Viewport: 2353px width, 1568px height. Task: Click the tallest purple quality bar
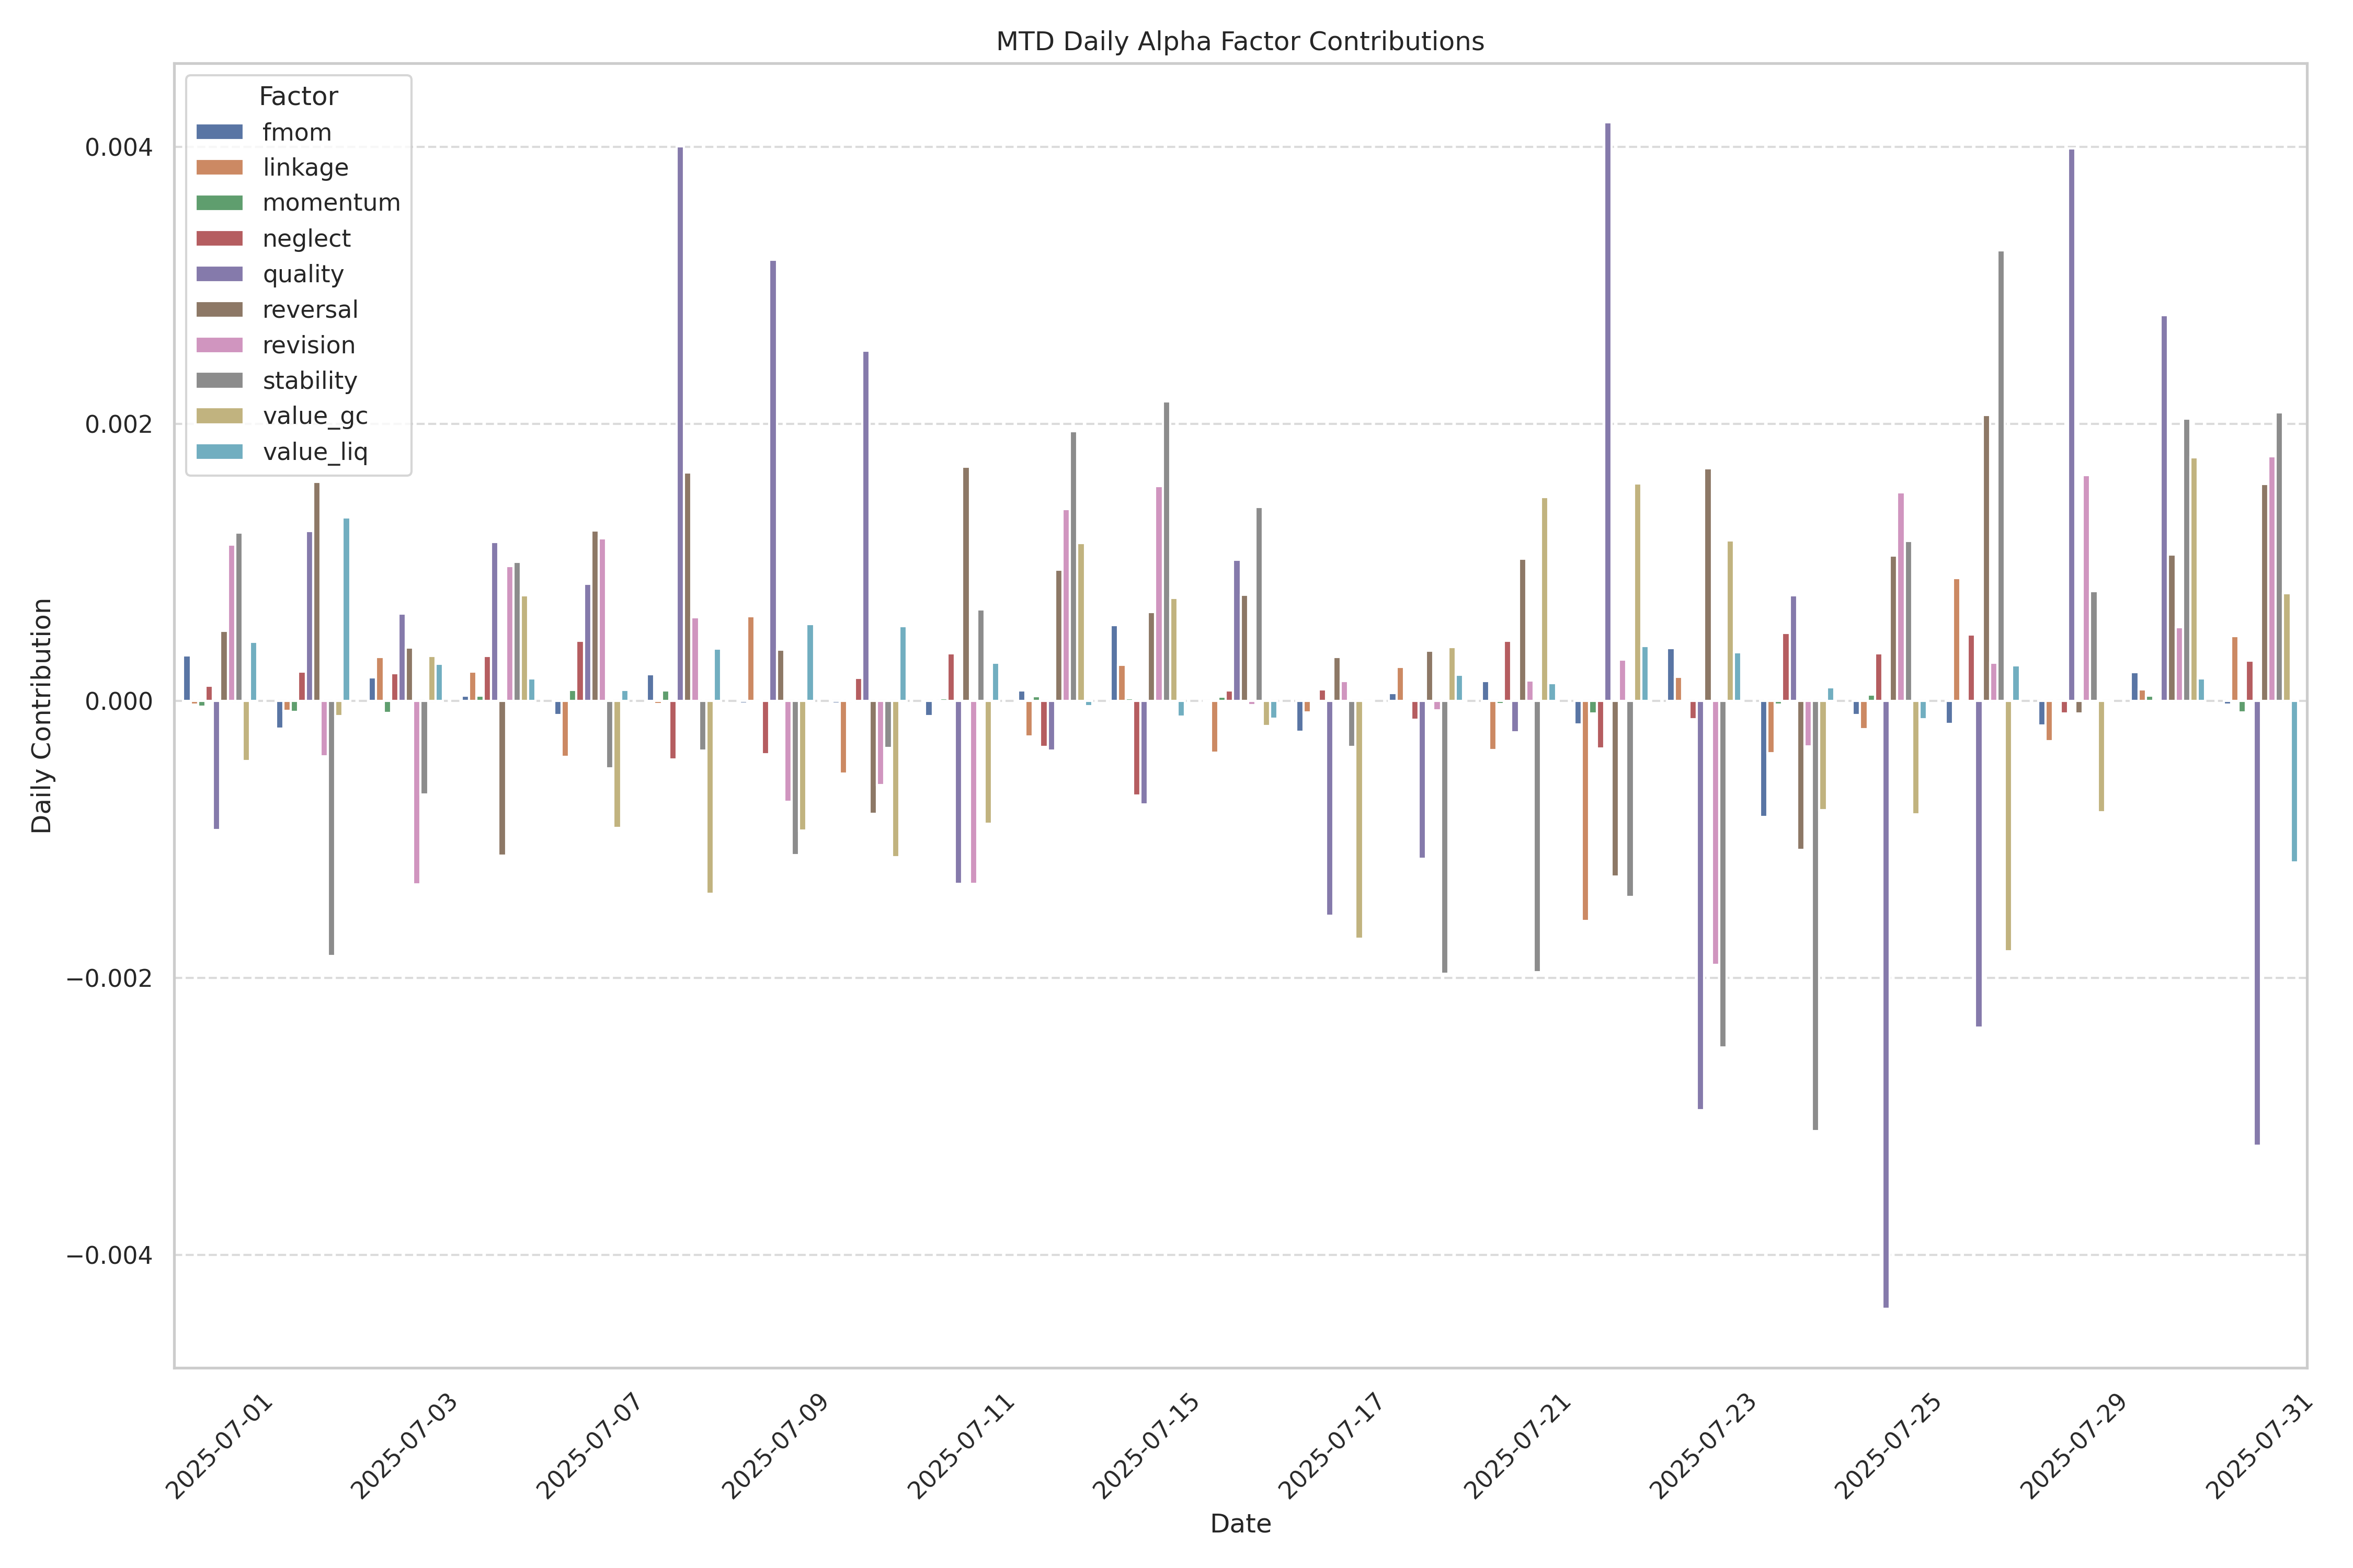pos(1608,410)
